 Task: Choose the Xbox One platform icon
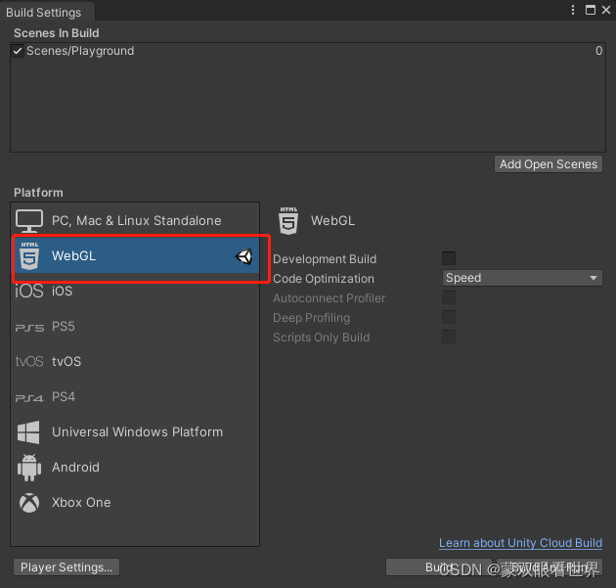[29, 503]
